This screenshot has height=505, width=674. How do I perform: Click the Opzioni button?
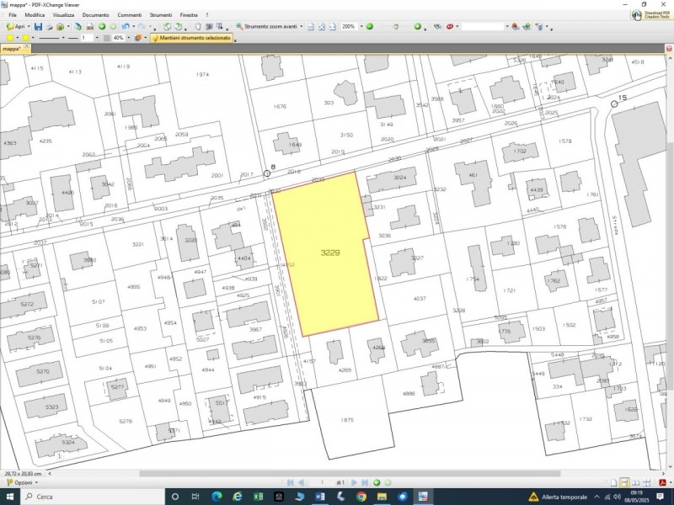(x=22, y=482)
